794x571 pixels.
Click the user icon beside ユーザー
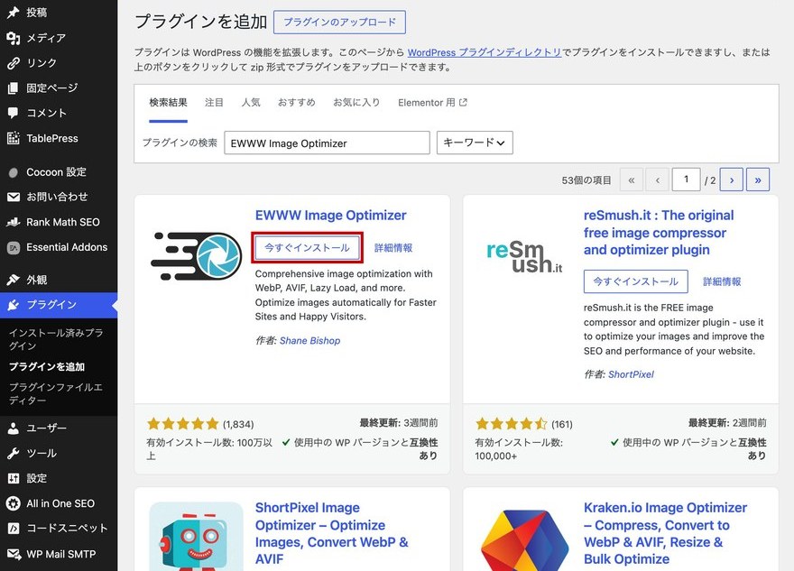pos(14,428)
